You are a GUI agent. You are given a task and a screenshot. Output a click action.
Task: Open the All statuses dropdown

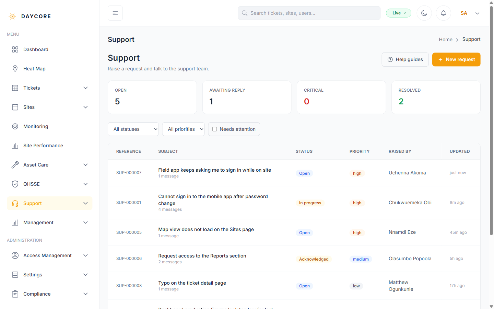tap(133, 129)
